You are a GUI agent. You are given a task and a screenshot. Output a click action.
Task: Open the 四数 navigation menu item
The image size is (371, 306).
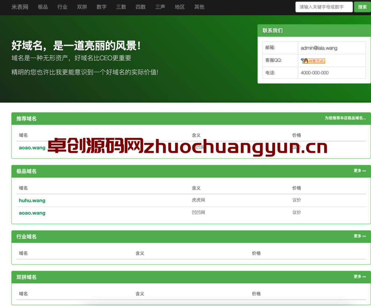141,7
